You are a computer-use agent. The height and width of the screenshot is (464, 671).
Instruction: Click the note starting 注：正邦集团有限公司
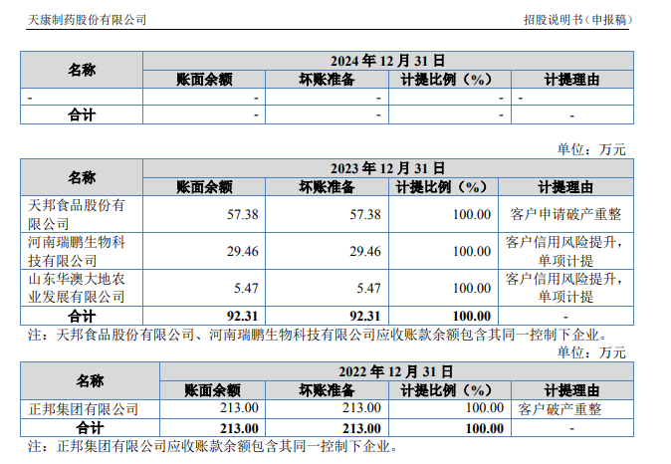213,446
